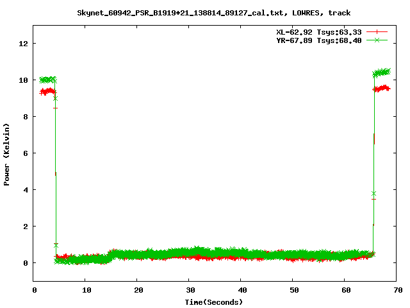The image size is (410, 308).
Task: Click the red XL legend line sample
Action: pos(377,32)
